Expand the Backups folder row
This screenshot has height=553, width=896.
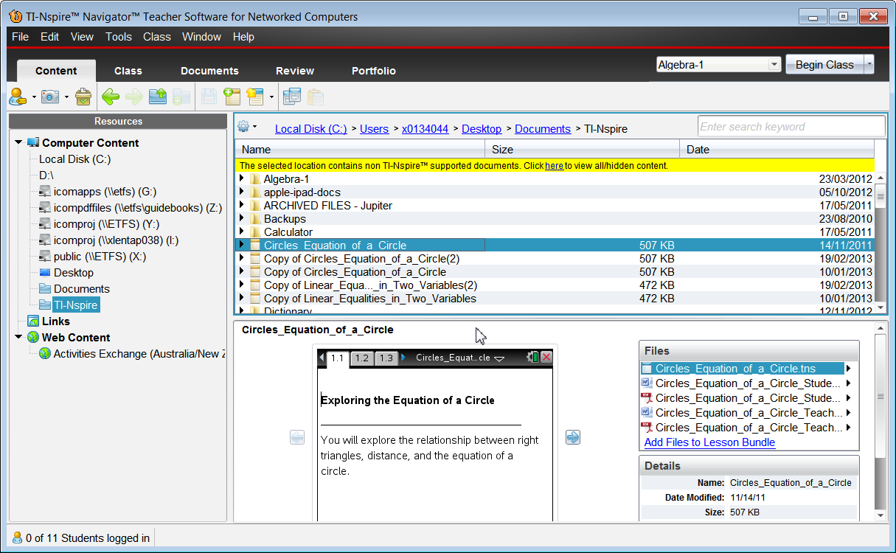[x=242, y=219]
